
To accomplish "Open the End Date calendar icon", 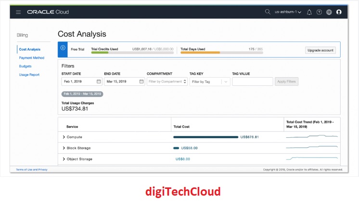I will [x=141, y=81].
